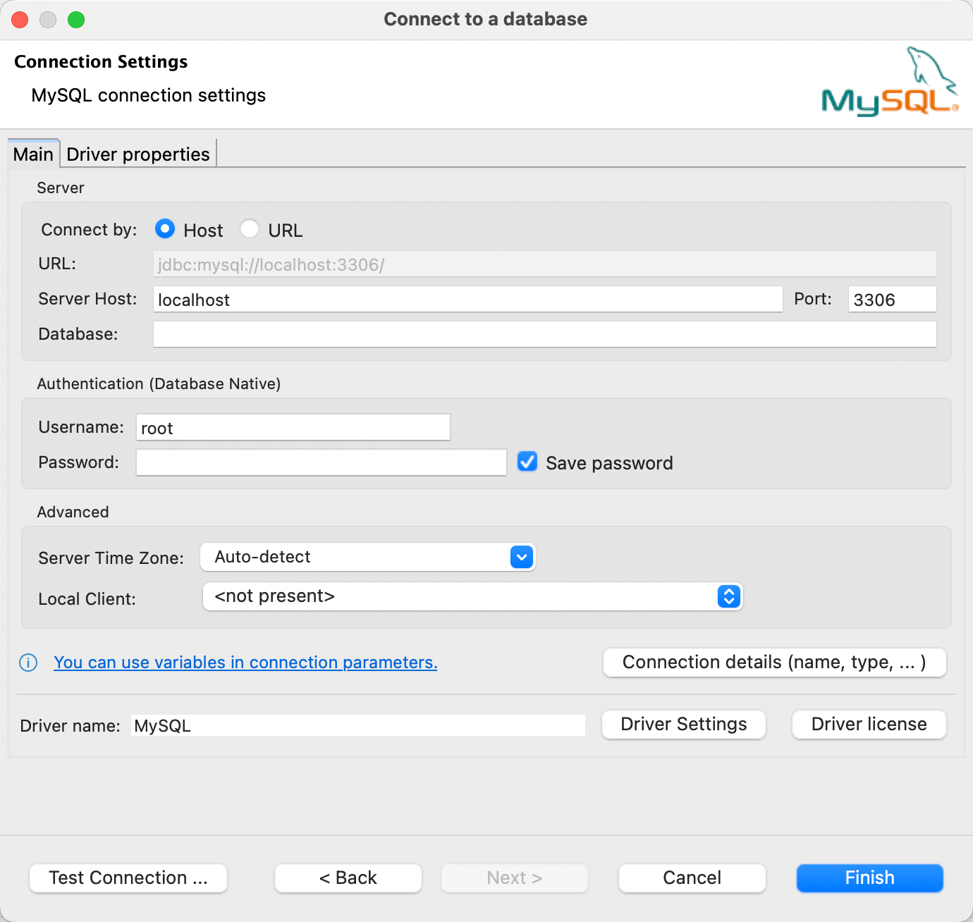Viewport: 973px width, 922px height.
Task: Go back with the Back button
Action: (348, 878)
